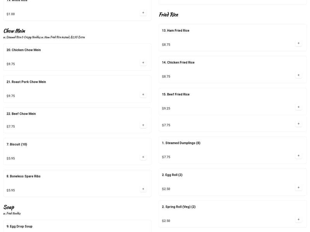Screen dimensions: 310x232
Task: Select the Soup section heading
Action: point(9,207)
